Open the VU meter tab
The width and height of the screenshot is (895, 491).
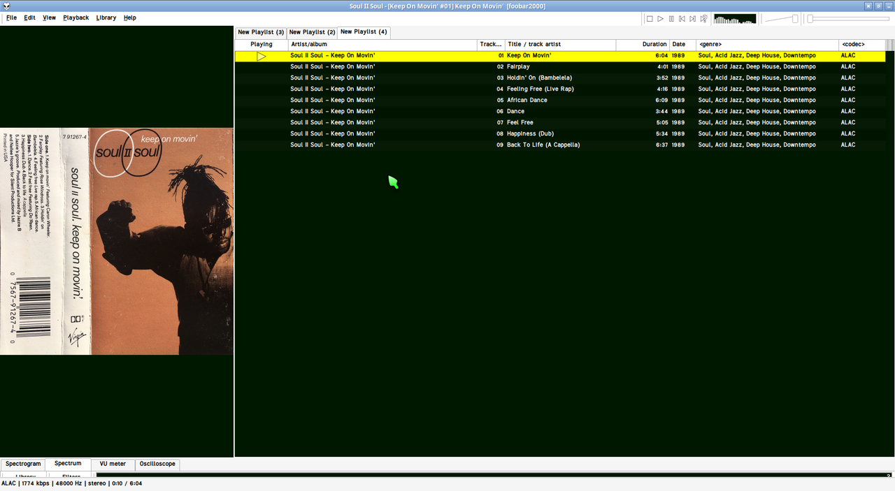113,464
